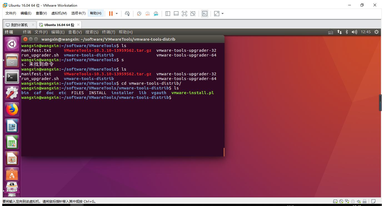Open the 虚拟机(M) menu
This screenshot has height=206, width=384.
click(x=59, y=13)
